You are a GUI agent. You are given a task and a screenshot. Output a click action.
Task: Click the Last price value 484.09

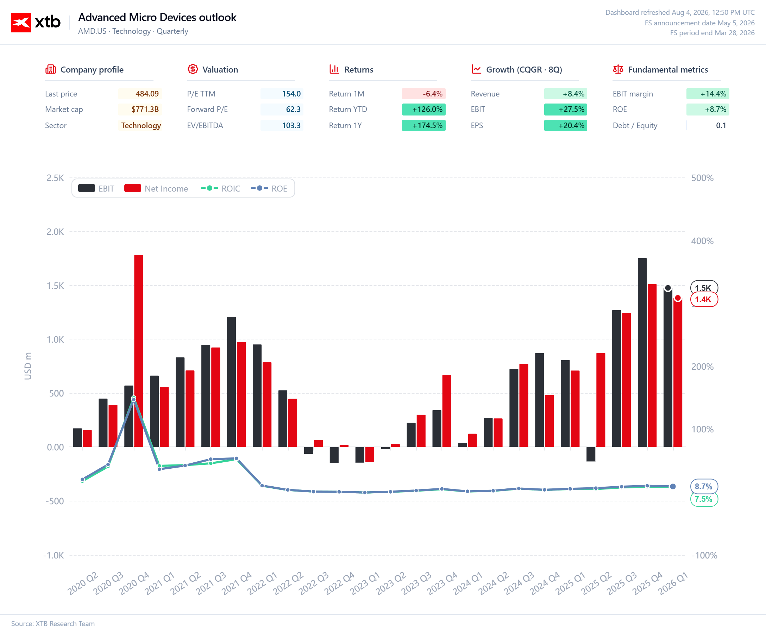pyautogui.click(x=140, y=94)
